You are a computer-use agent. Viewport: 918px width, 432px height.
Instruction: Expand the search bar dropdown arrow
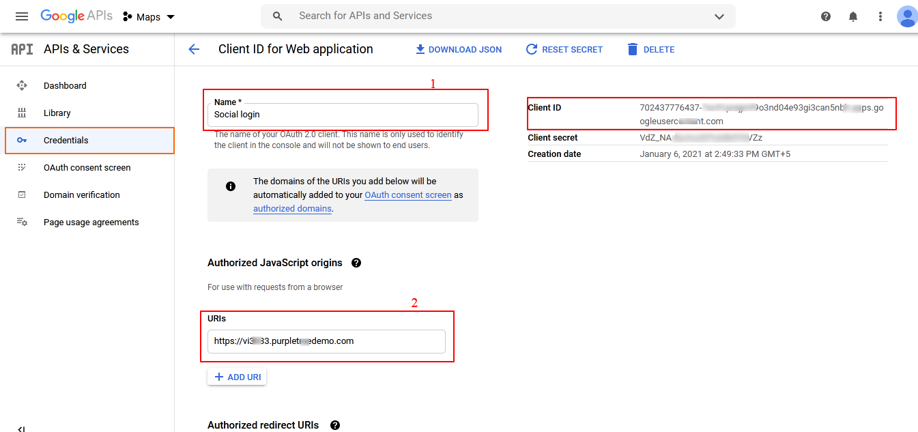point(719,16)
